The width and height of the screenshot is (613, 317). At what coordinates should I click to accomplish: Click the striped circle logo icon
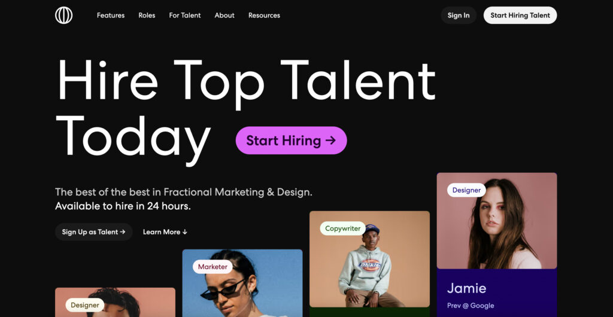point(63,15)
